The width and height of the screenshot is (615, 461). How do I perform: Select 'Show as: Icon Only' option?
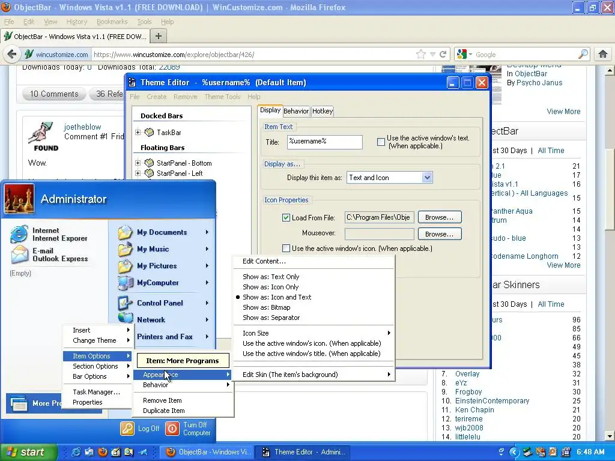point(270,287)
